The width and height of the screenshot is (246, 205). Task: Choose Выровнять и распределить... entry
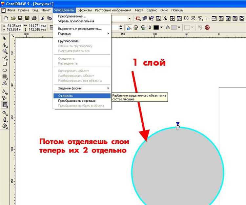[82, 29]
